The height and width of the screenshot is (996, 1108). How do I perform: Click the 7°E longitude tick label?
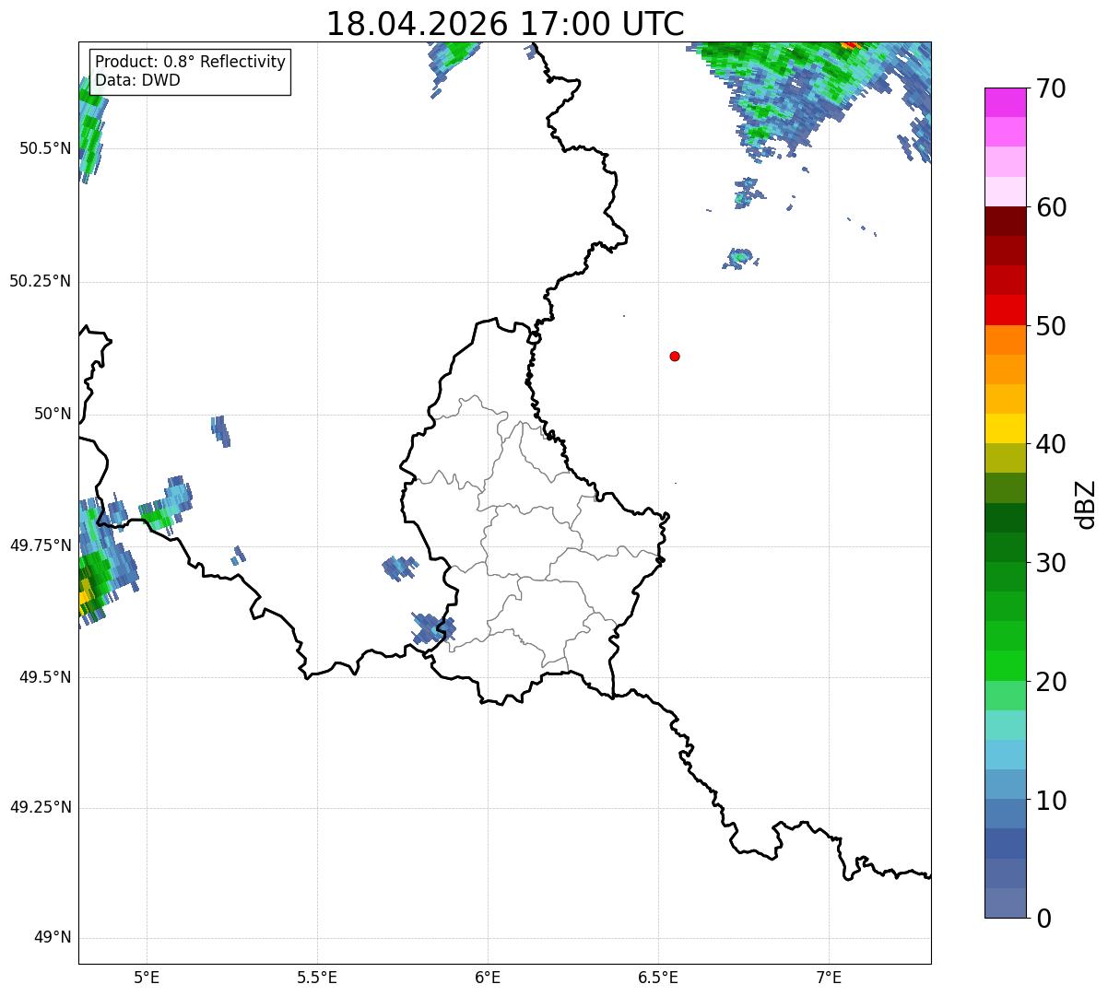tap(829, 977)
